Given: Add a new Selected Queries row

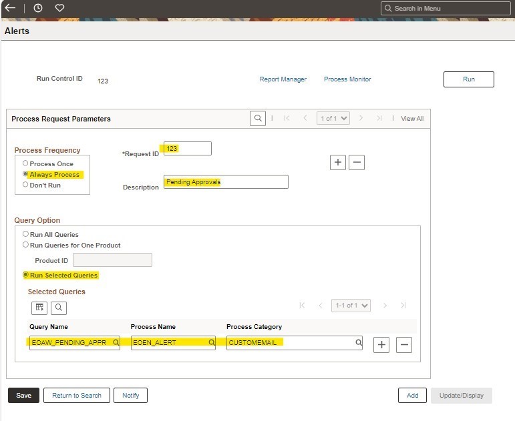Looking at the screenshot, I should (381, 344).
